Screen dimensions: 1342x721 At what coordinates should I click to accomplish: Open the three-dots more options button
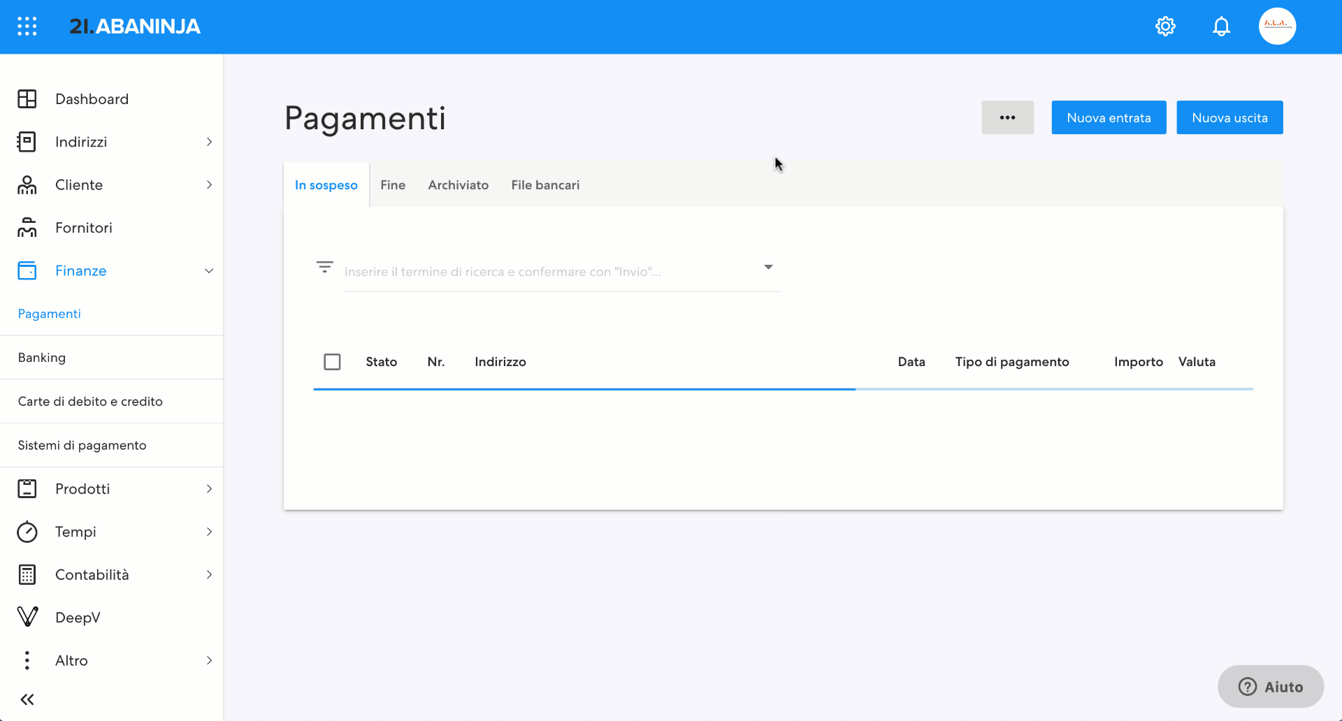[1007, 117]
